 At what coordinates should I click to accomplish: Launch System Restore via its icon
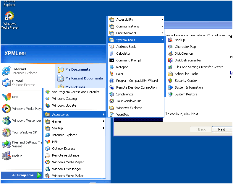pyautogui.click(x=170, y=94)
